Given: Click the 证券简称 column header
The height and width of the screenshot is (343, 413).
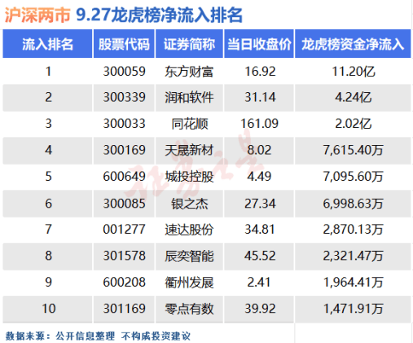Looking at the screenshot, I should (x=189, y=44).
